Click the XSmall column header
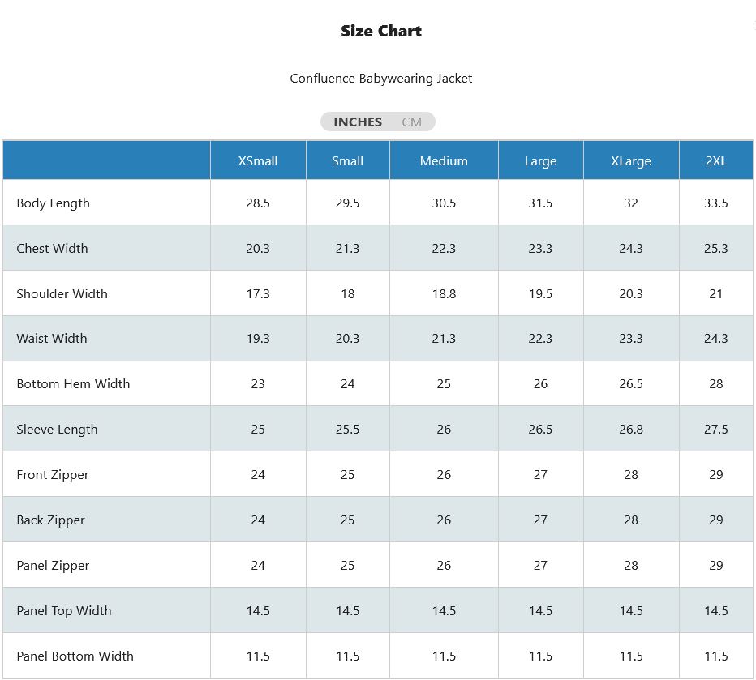756x680 pixels. pyautogui.click(x=257, y=160)
